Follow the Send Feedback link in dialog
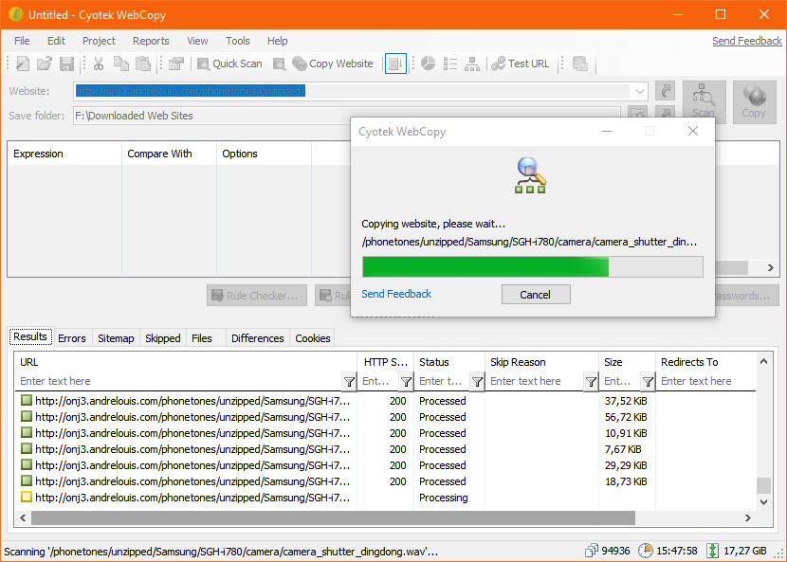 pos(396,294)
